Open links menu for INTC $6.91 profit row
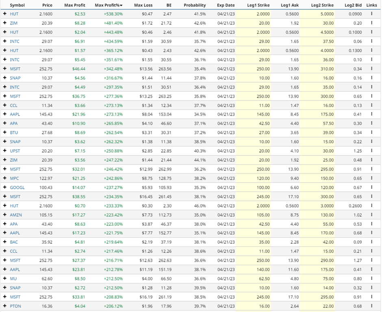 pos(371,41)
